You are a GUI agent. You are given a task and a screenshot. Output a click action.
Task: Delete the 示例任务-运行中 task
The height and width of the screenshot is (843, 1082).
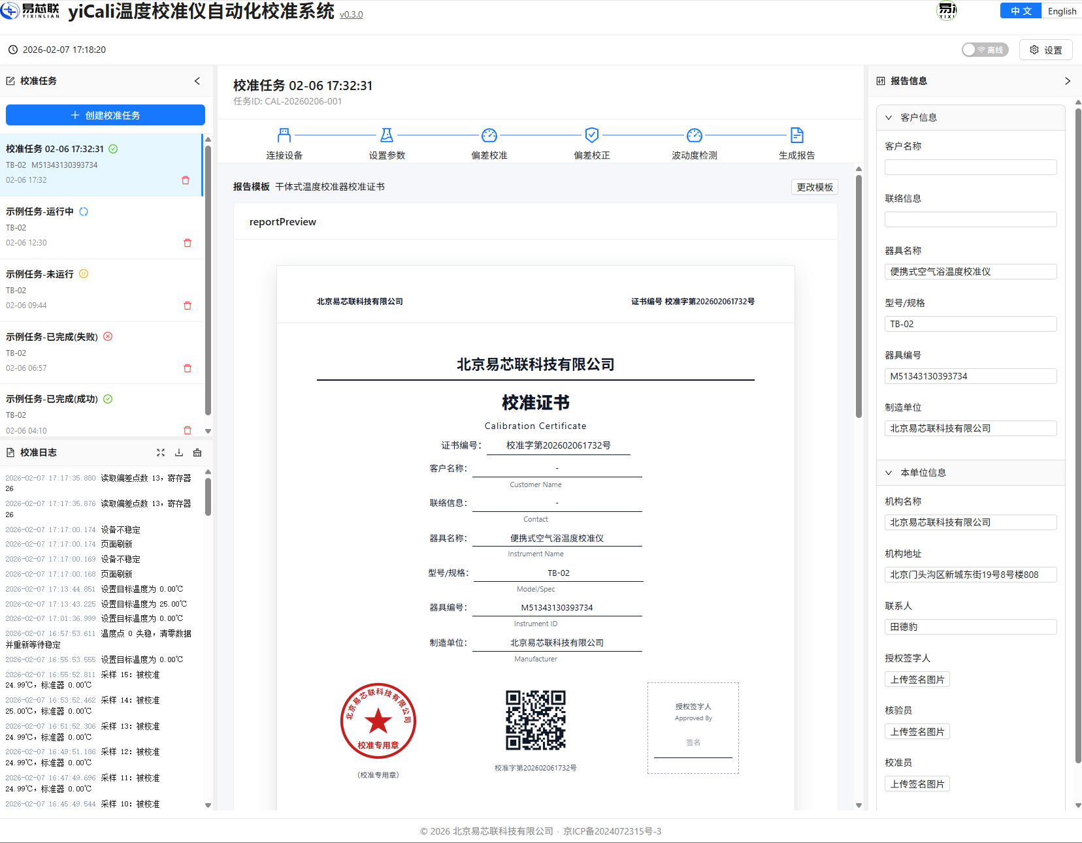[188, 243]
